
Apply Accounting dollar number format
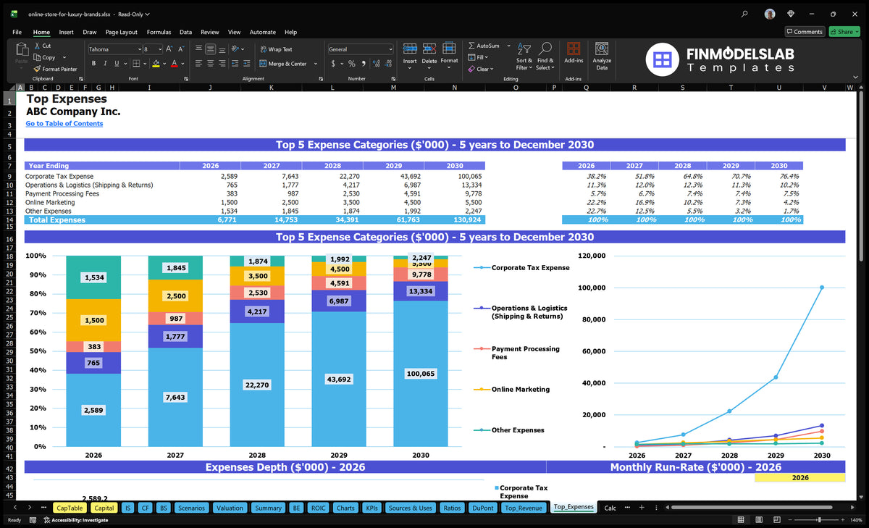click(x=333, y=64)
